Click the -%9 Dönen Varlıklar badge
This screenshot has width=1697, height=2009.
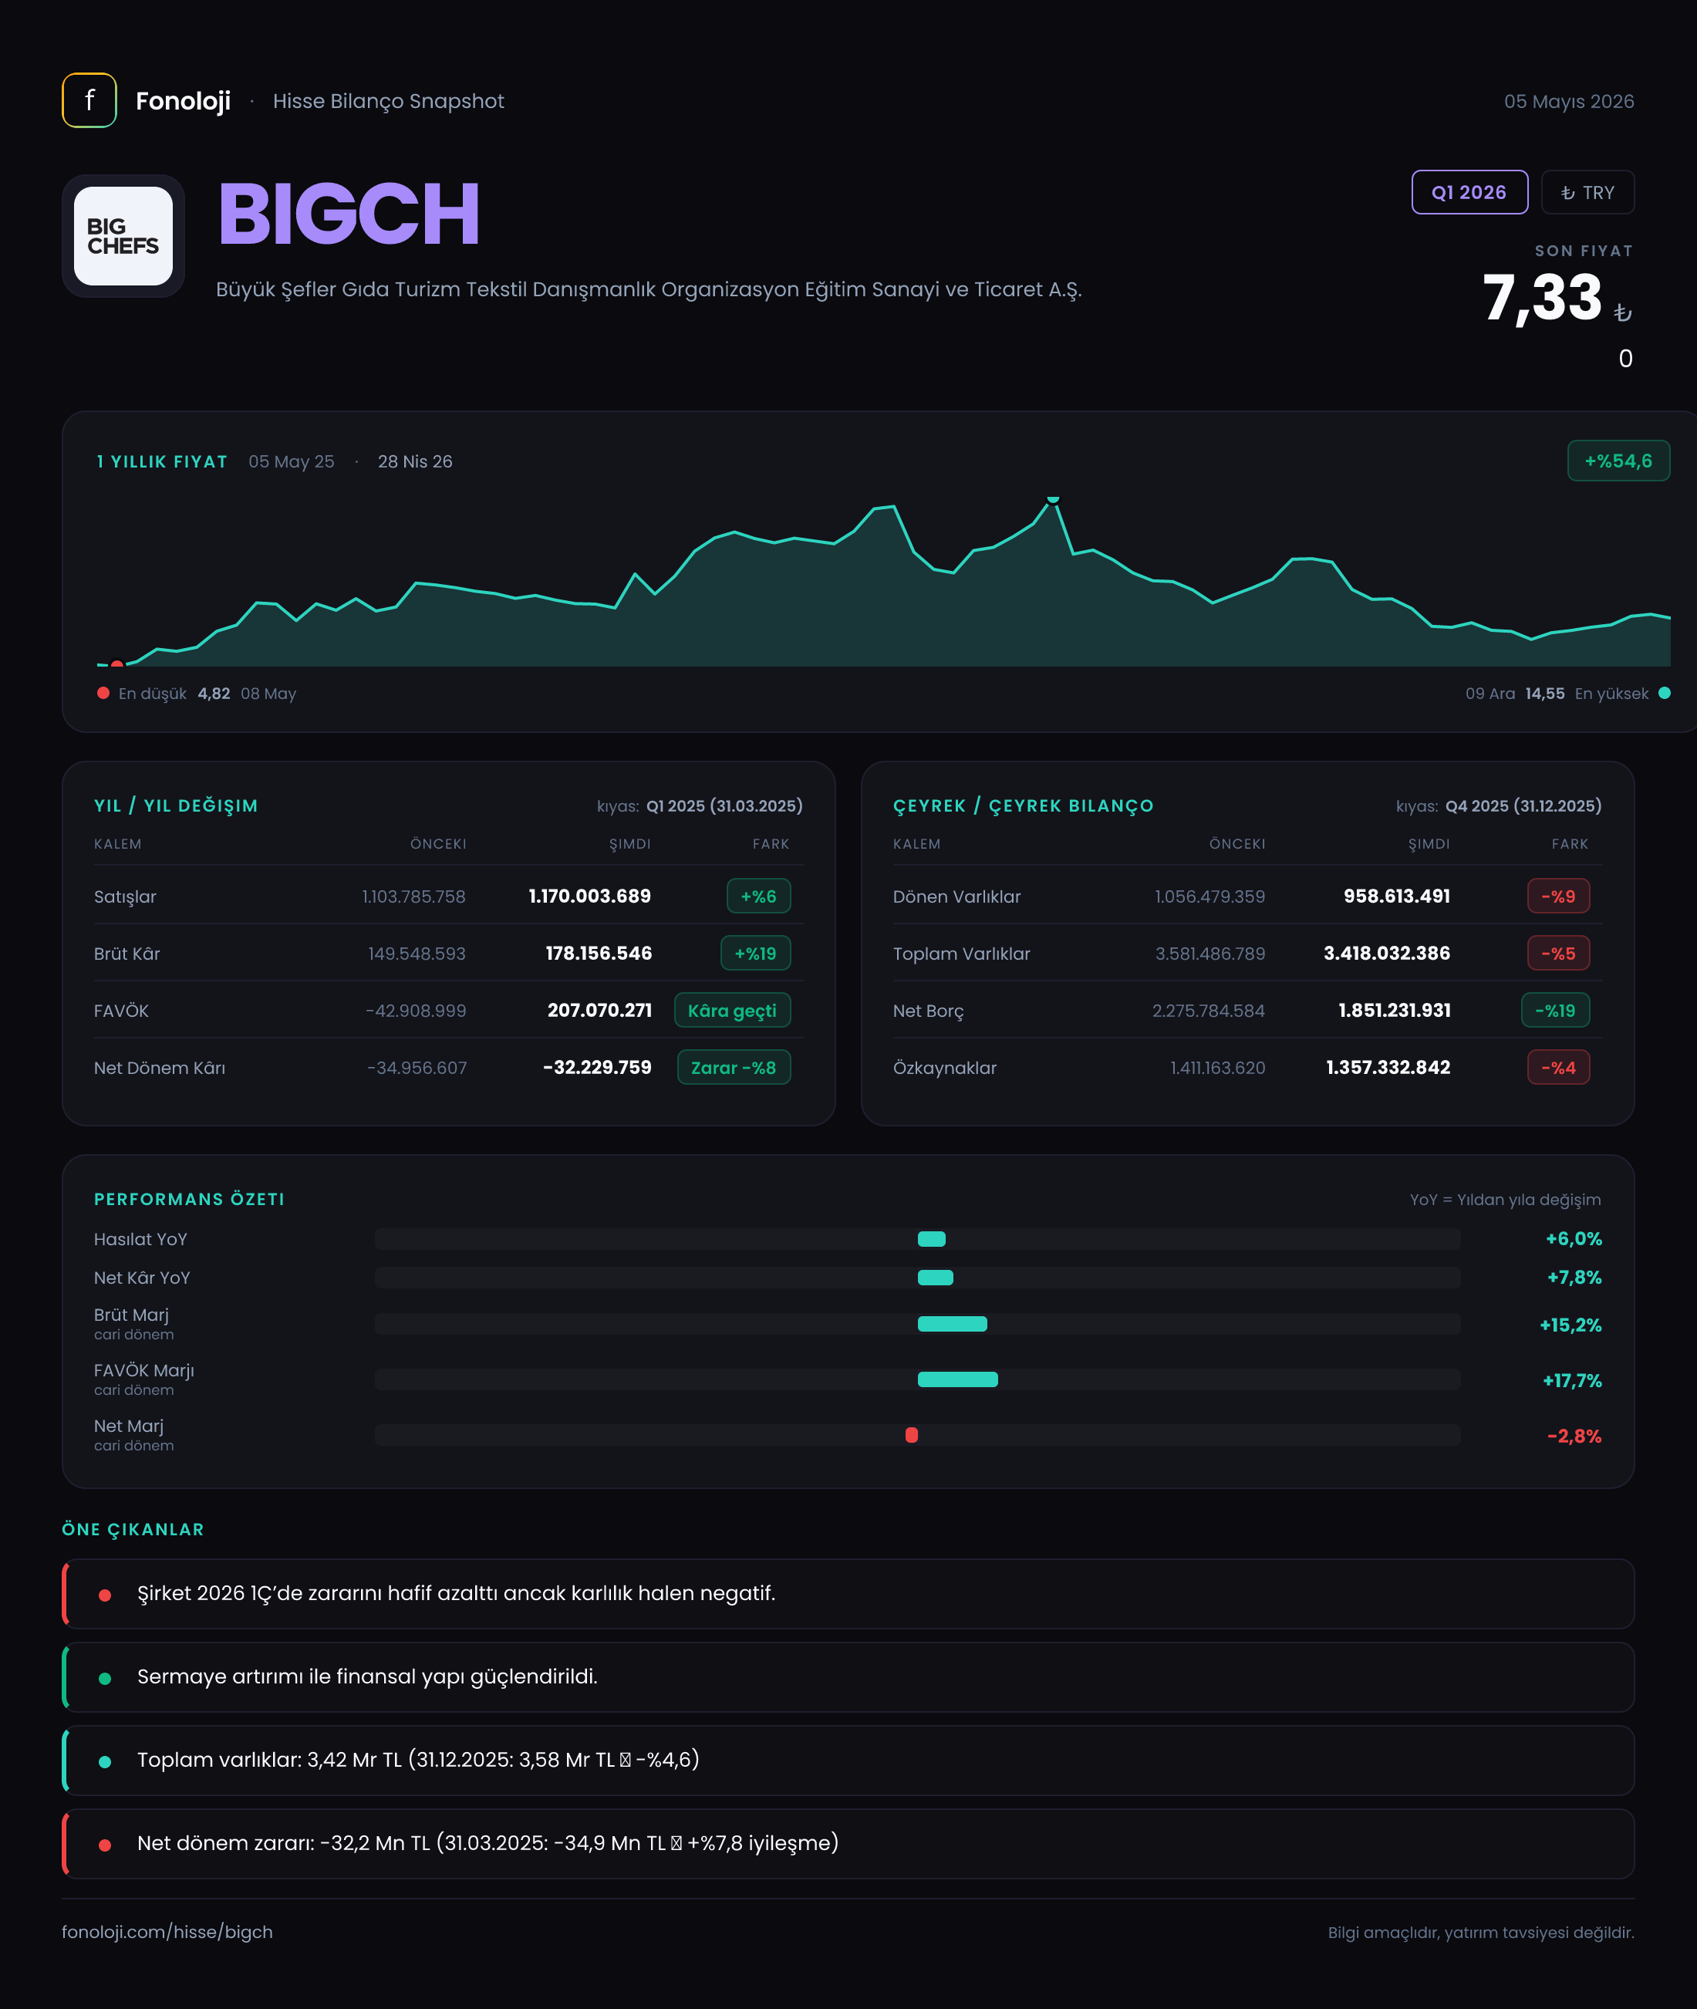tap(1558, 896)
